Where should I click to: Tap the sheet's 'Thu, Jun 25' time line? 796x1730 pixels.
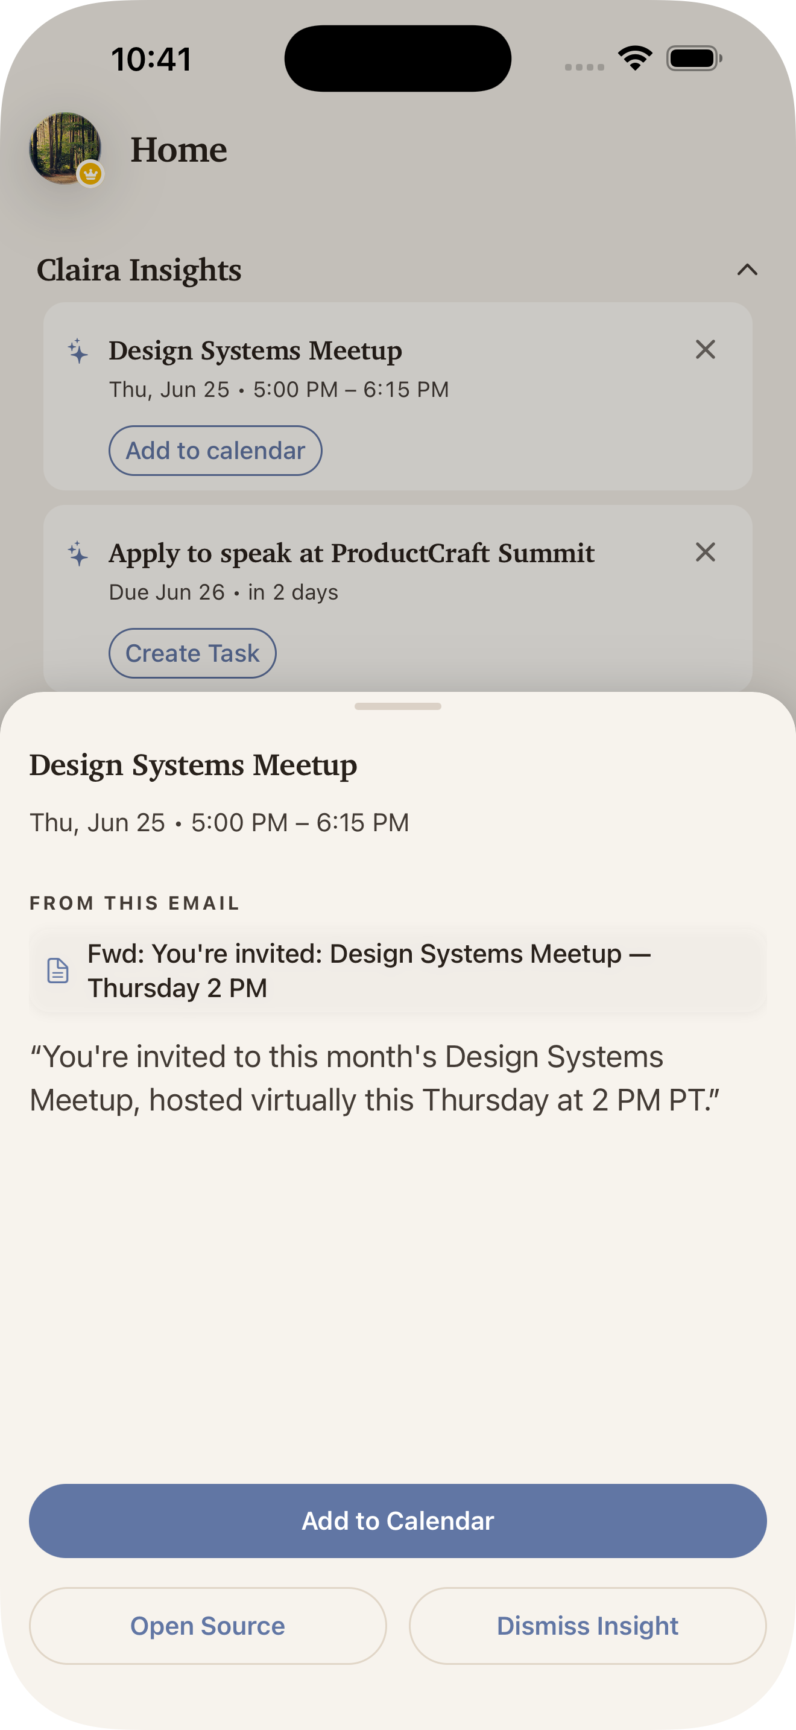[x=220, y=823]
